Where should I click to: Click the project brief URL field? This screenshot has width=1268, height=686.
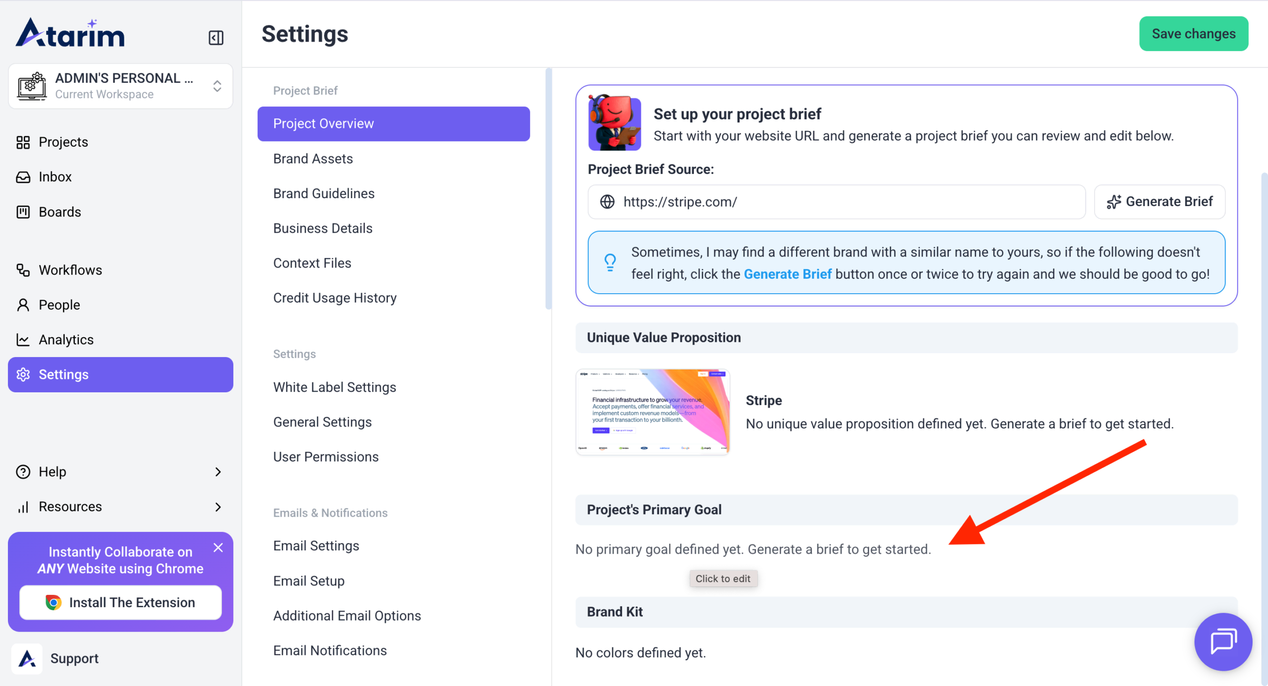[842, 202]
